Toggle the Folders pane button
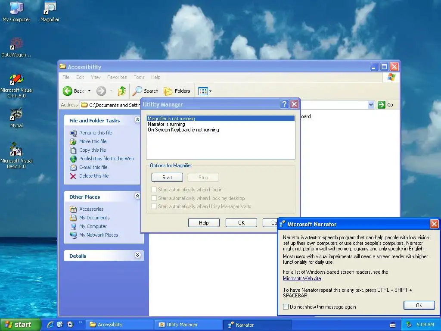441x331 pixels. pos(177,91)
